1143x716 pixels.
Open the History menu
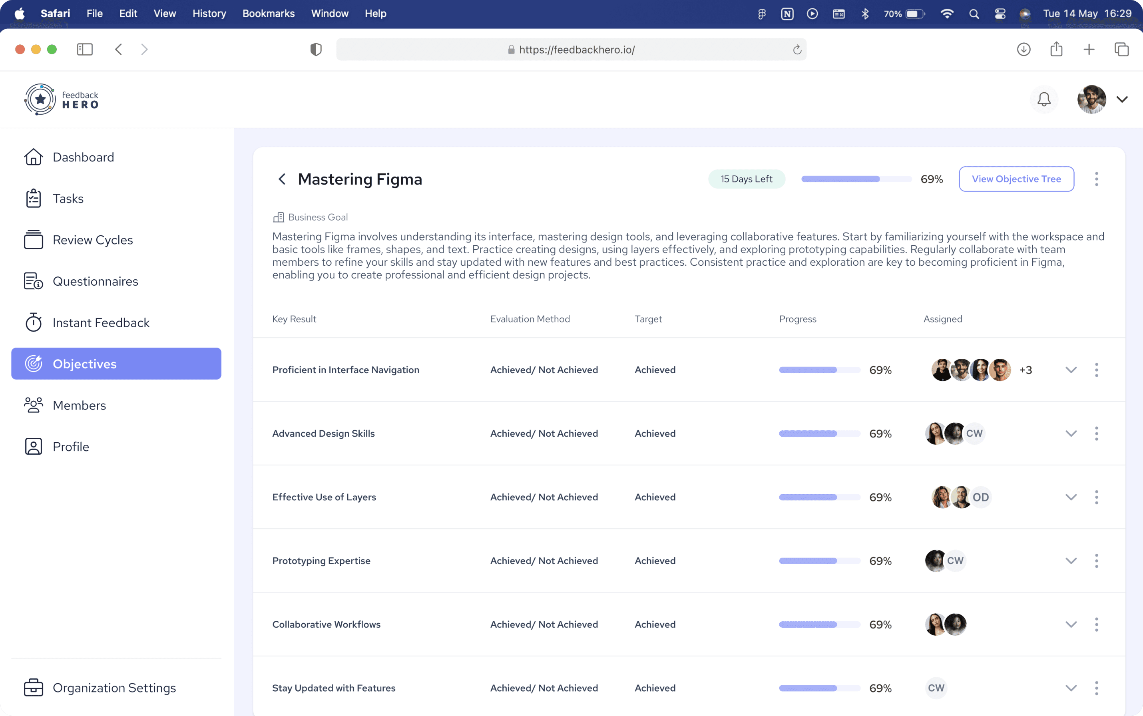pos(209,14)
